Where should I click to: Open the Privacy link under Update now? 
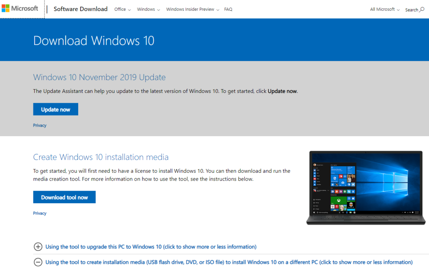pos(40,125)
